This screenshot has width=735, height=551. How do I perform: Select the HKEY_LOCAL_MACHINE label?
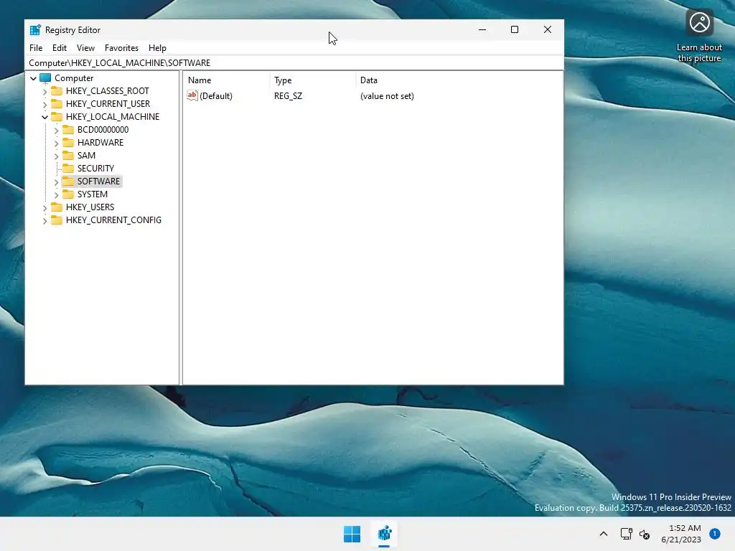click(113, 117)
